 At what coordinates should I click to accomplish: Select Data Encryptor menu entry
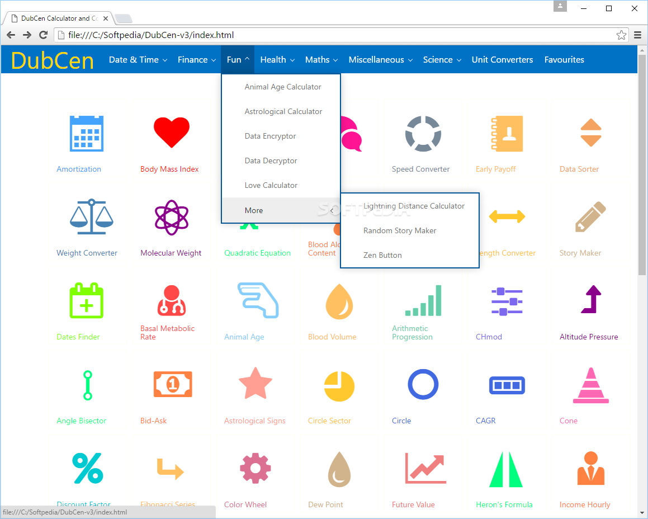coord(281,136)
